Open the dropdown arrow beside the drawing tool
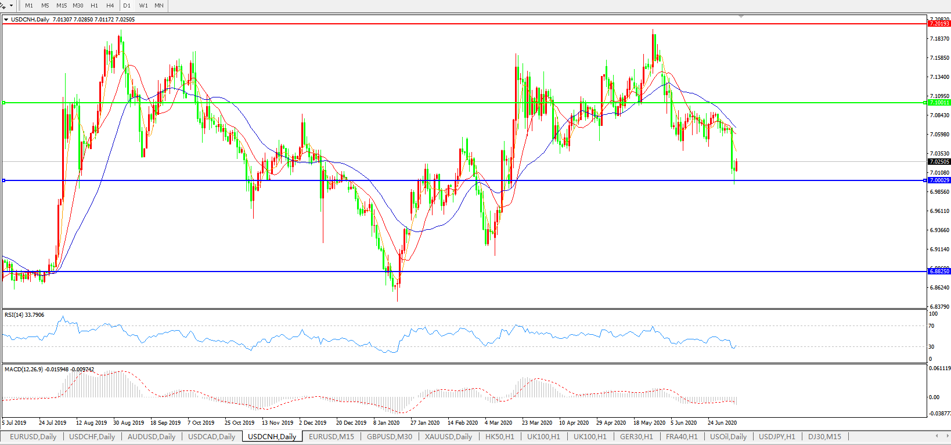 click(11, 5)
